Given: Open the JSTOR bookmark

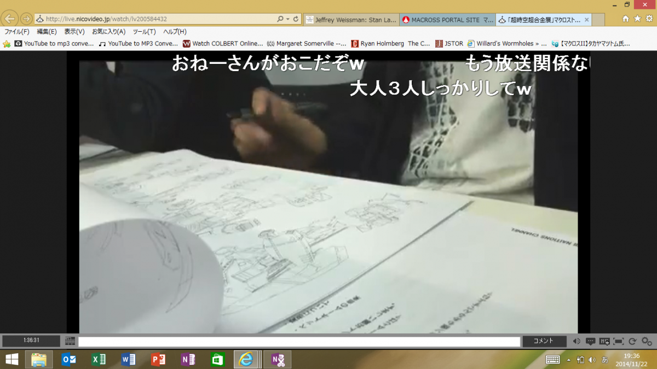Looking at the screenshot, I should [x=449, y=44].
